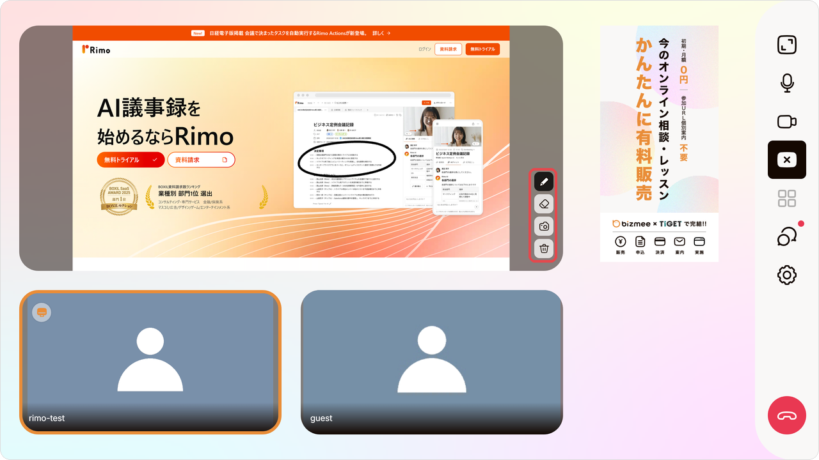Image resolution: width=819 pixels, height=460 pixels.
Task: Select the pen drawing tool
Action: tap(544, 181)
